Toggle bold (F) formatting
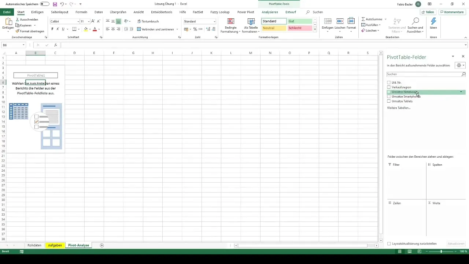This screenshot has height=264, width=469. click(52, 29)
